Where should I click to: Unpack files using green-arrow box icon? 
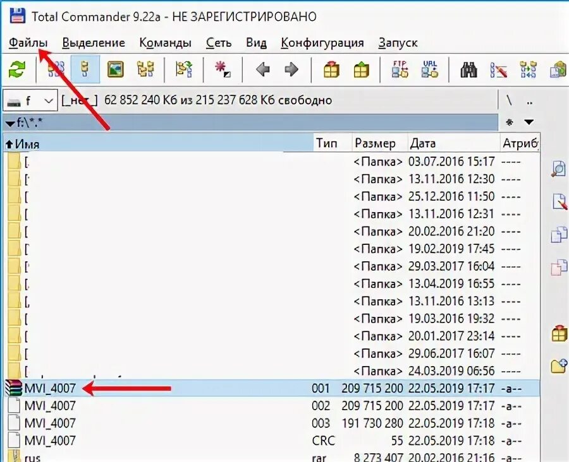pyautogui.click(x=361, y=69)
